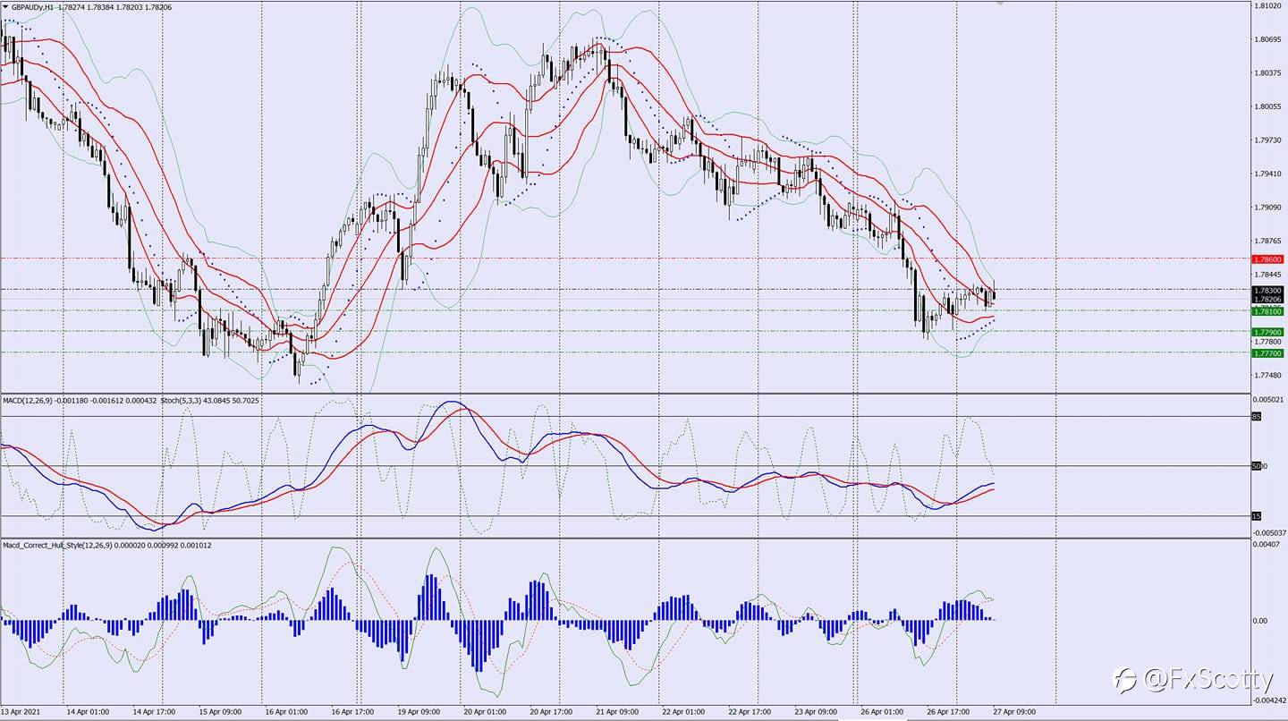This screenshot has width=1288, height=721.
Task: Click the 22 Apr 17:00 time label
Action: tap(750, 713)
